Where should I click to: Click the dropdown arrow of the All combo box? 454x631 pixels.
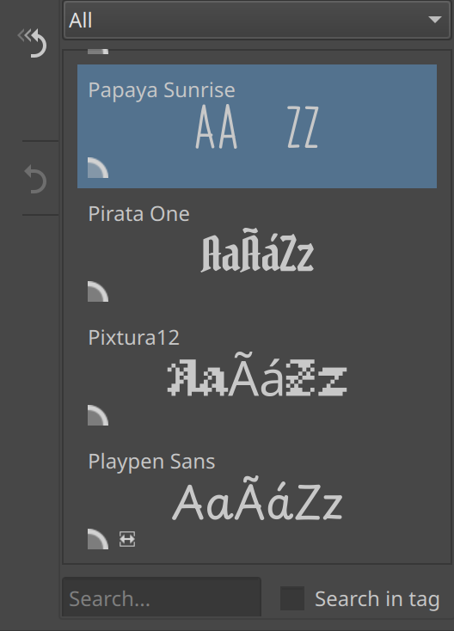click(x=435, y=19)
